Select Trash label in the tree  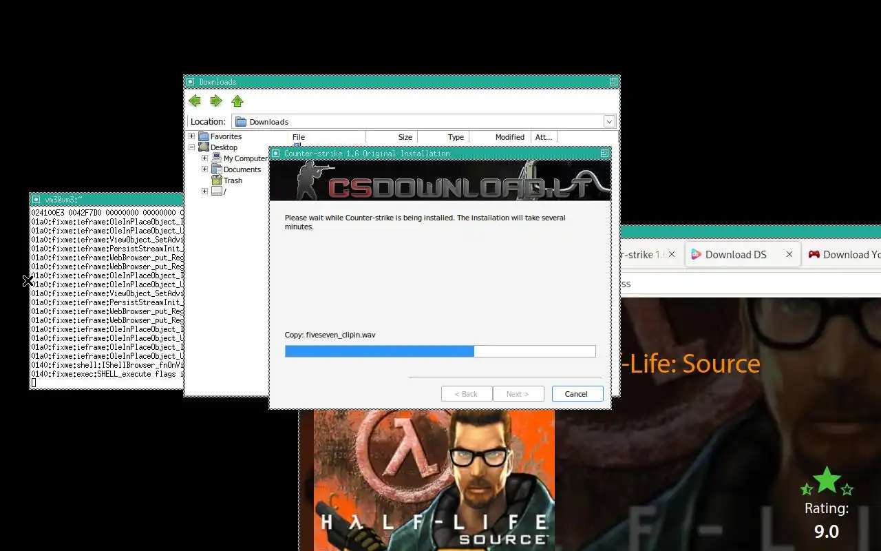coord(233,180)
